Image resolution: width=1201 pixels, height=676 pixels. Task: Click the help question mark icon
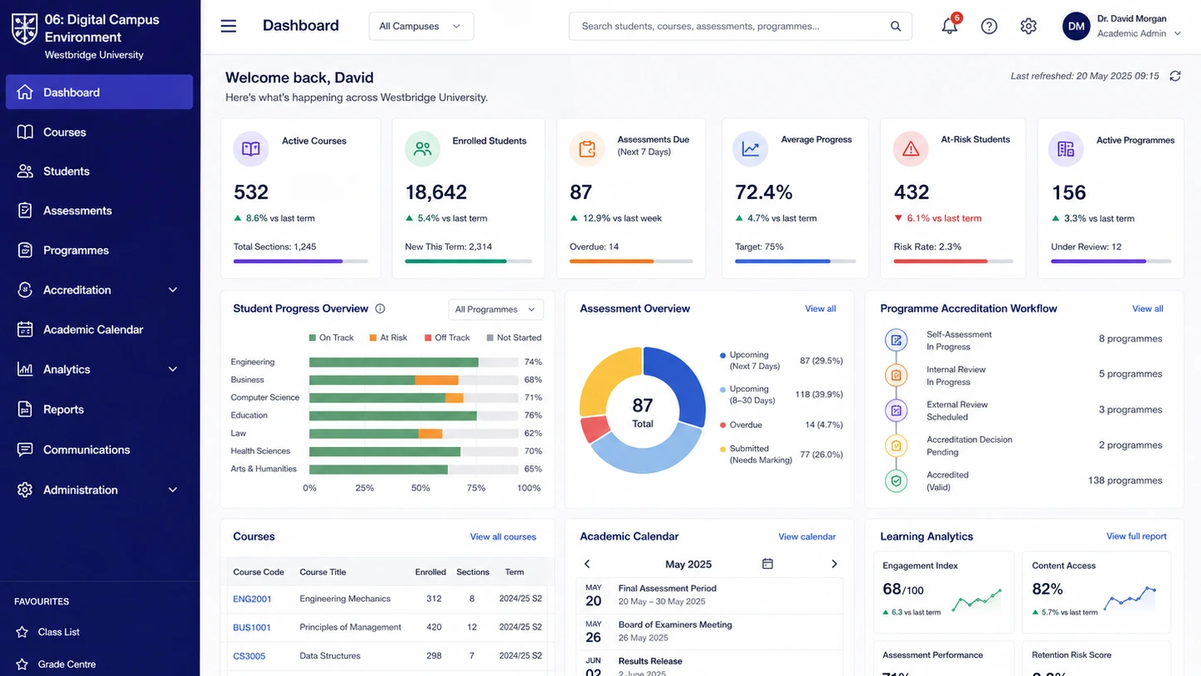tap(989, 27)
